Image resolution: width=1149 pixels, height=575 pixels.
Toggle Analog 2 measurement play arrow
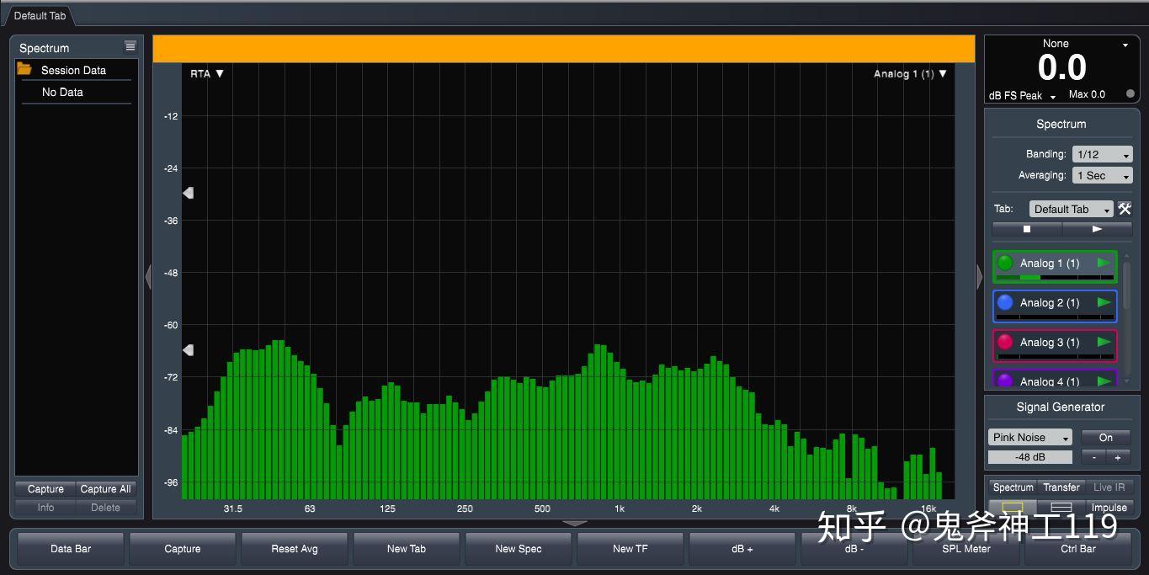[1104, 302]
